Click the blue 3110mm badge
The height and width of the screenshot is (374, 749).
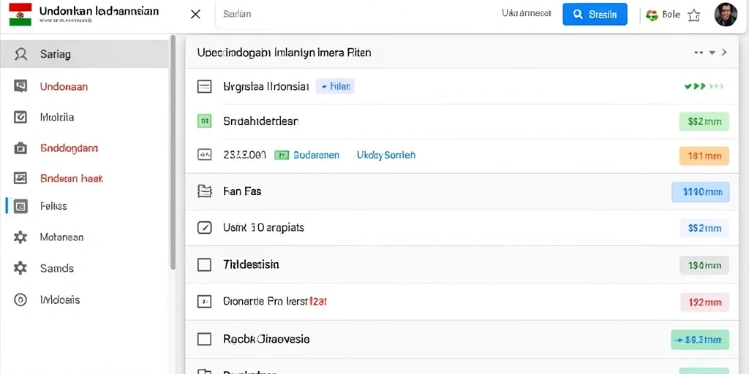pos(701,192)
